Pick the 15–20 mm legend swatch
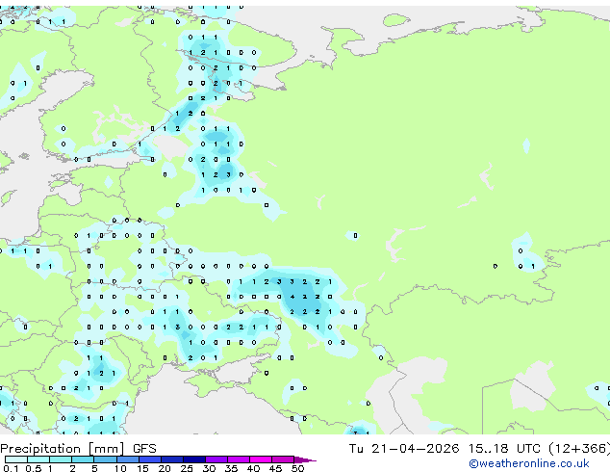Screen dimensions: 610x472 (x=149, y=459)
